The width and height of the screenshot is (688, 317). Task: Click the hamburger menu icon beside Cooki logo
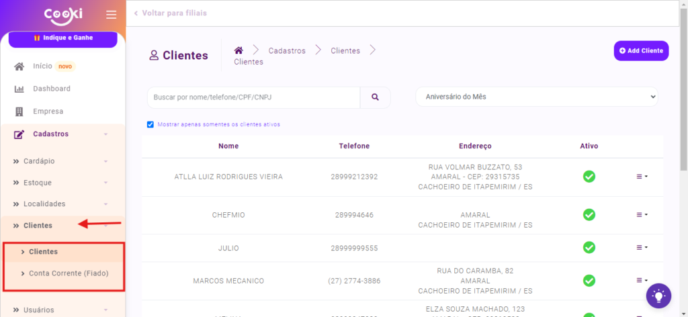point(111,15)
